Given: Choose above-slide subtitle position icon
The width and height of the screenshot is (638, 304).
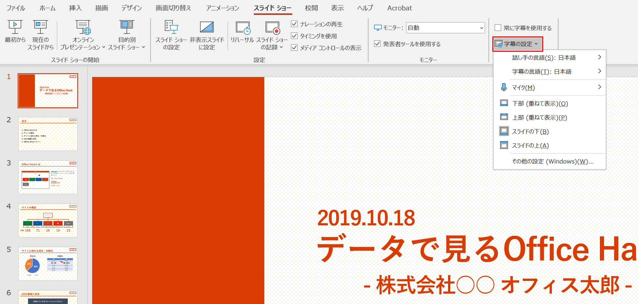Looking at the screenshot, I should 504,145.
